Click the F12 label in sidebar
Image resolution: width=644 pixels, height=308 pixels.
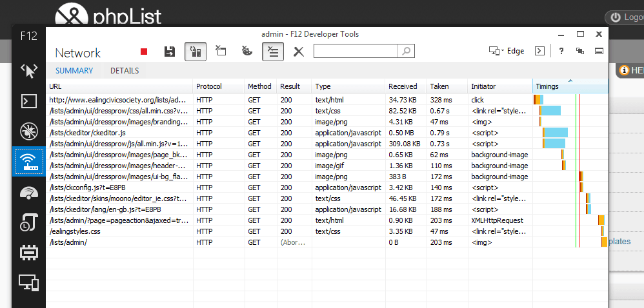pos(29,35)
